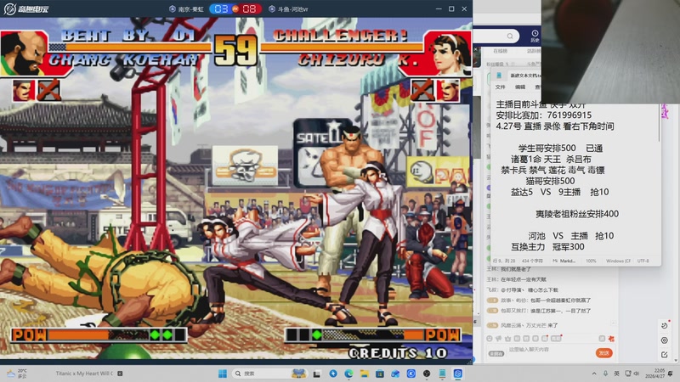Open the 文件 menu in Notepad

[501, 87]
